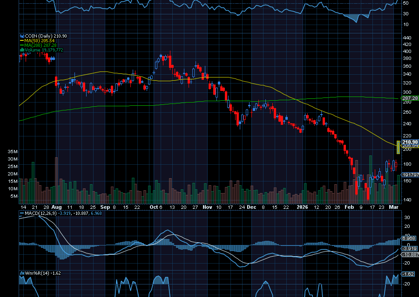Viewport: 419px width, 297px height.
Task: Click the MACD legend line icon
Action: [x=21, y=213]
